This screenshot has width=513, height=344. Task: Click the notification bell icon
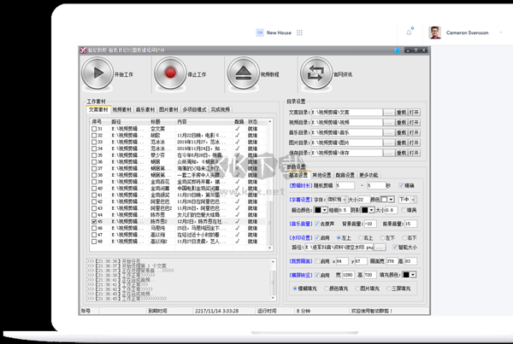tap(409, 32)
